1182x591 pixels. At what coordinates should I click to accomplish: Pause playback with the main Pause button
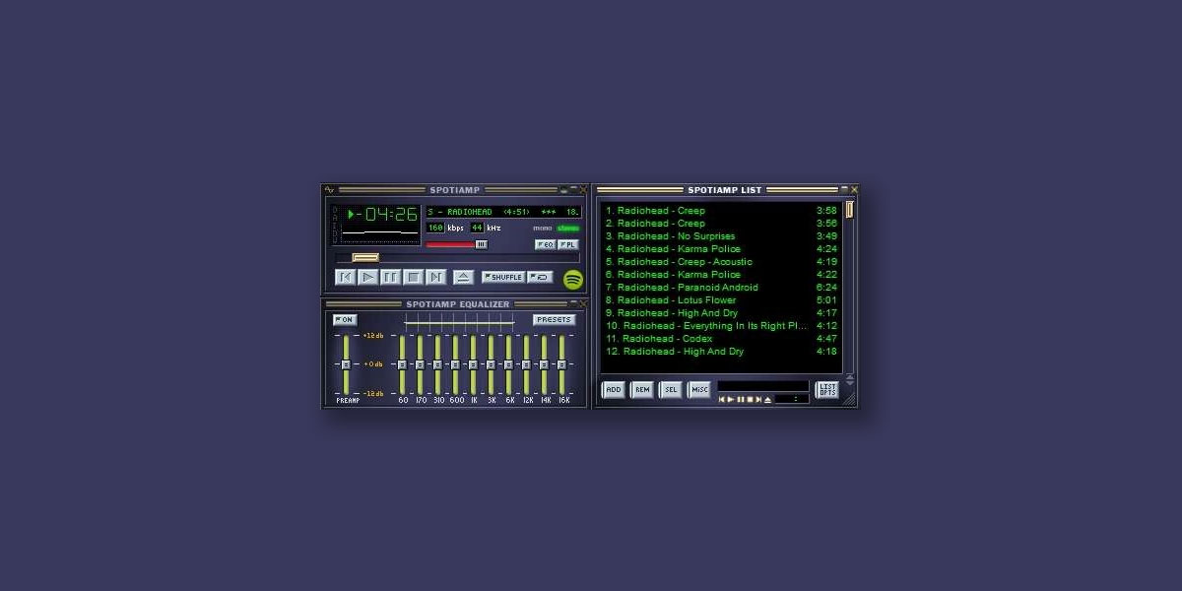pos(390,277)
